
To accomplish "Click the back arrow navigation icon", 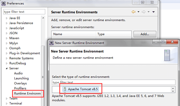I will [133, 12].
